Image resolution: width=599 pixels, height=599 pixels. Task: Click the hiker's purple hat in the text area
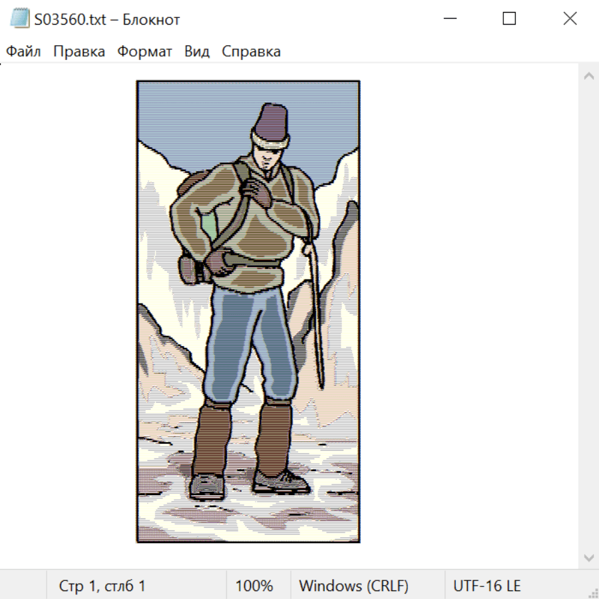tap(271, 118)
